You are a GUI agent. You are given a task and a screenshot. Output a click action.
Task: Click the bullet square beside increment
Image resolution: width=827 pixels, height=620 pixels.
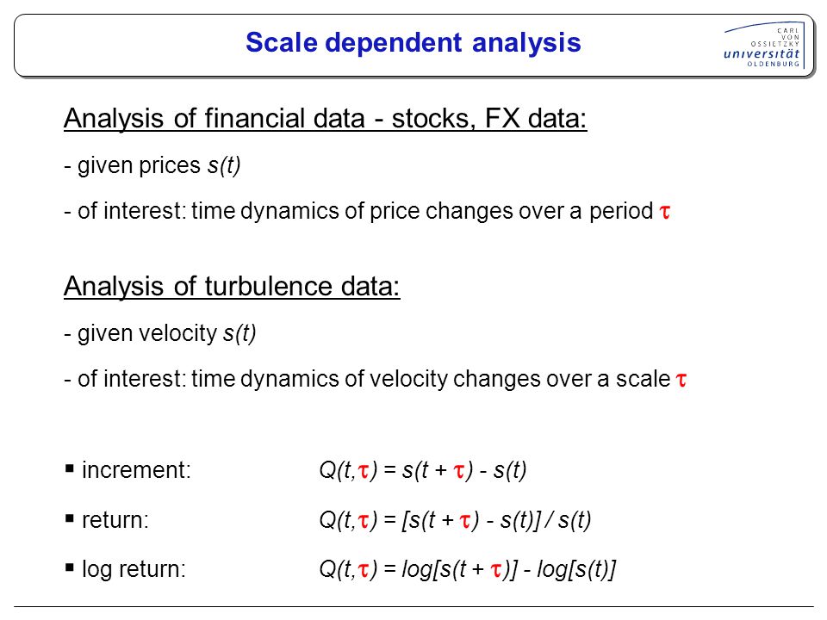(70, 468)
